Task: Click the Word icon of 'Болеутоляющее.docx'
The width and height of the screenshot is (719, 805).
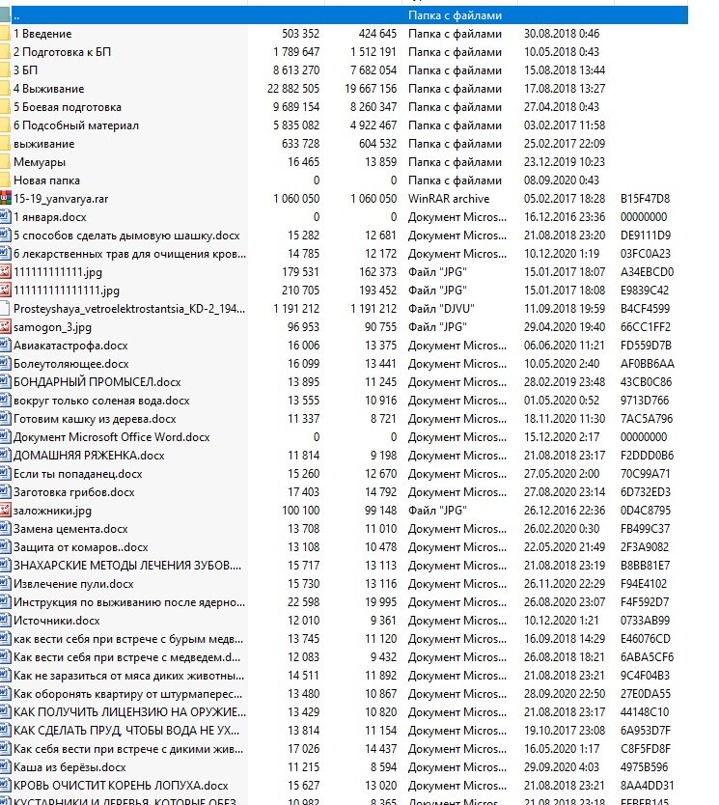Action: [5, 364]
